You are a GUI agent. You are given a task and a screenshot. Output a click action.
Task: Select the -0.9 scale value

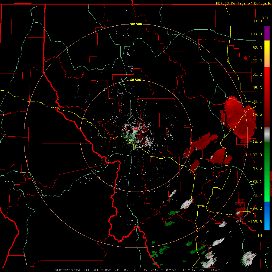point(257,128)
